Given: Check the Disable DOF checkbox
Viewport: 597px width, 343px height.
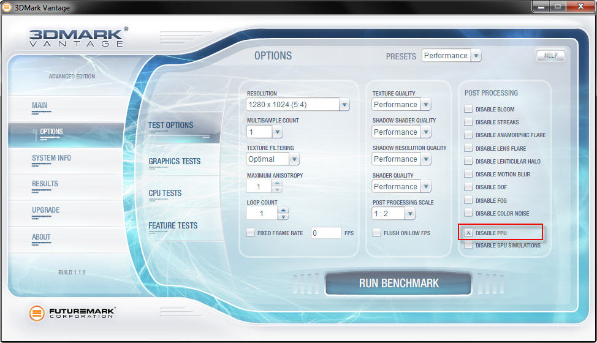Looking at the screenshot, I should pyautogui.click(x=468, y=187).
